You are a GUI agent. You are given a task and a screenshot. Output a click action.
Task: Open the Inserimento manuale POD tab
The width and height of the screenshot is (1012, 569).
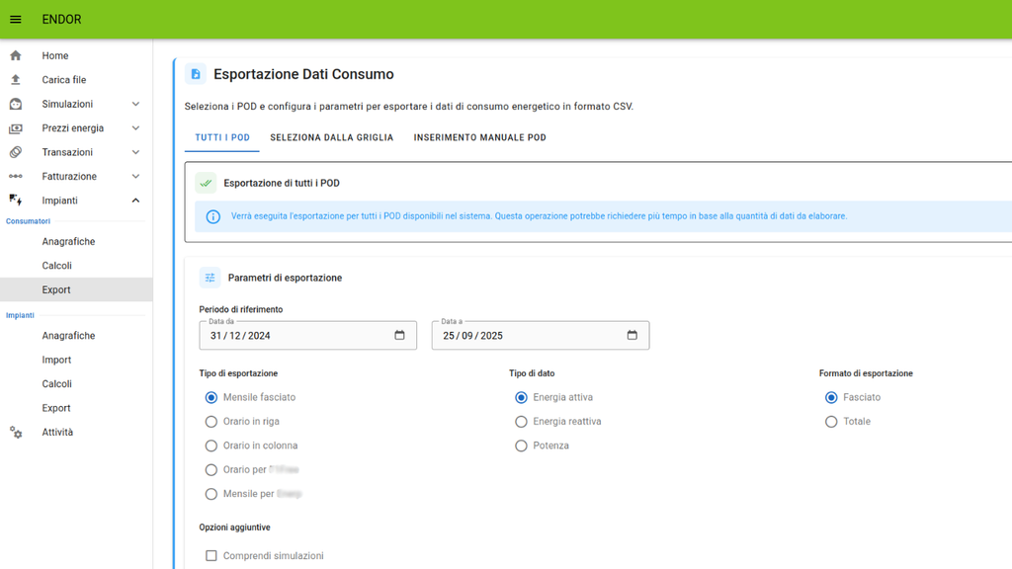[479, 138]
